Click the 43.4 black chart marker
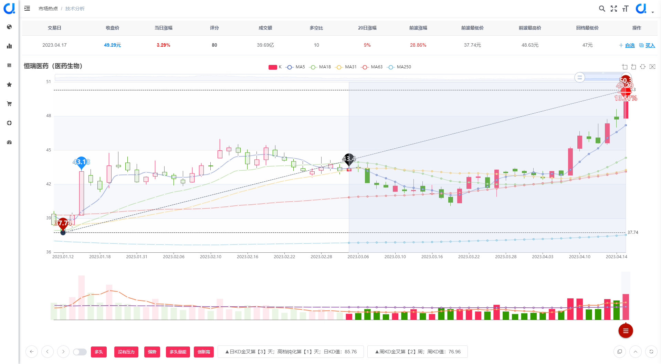The width and height of the screenshot is (661, 364). tap(349, 159)
